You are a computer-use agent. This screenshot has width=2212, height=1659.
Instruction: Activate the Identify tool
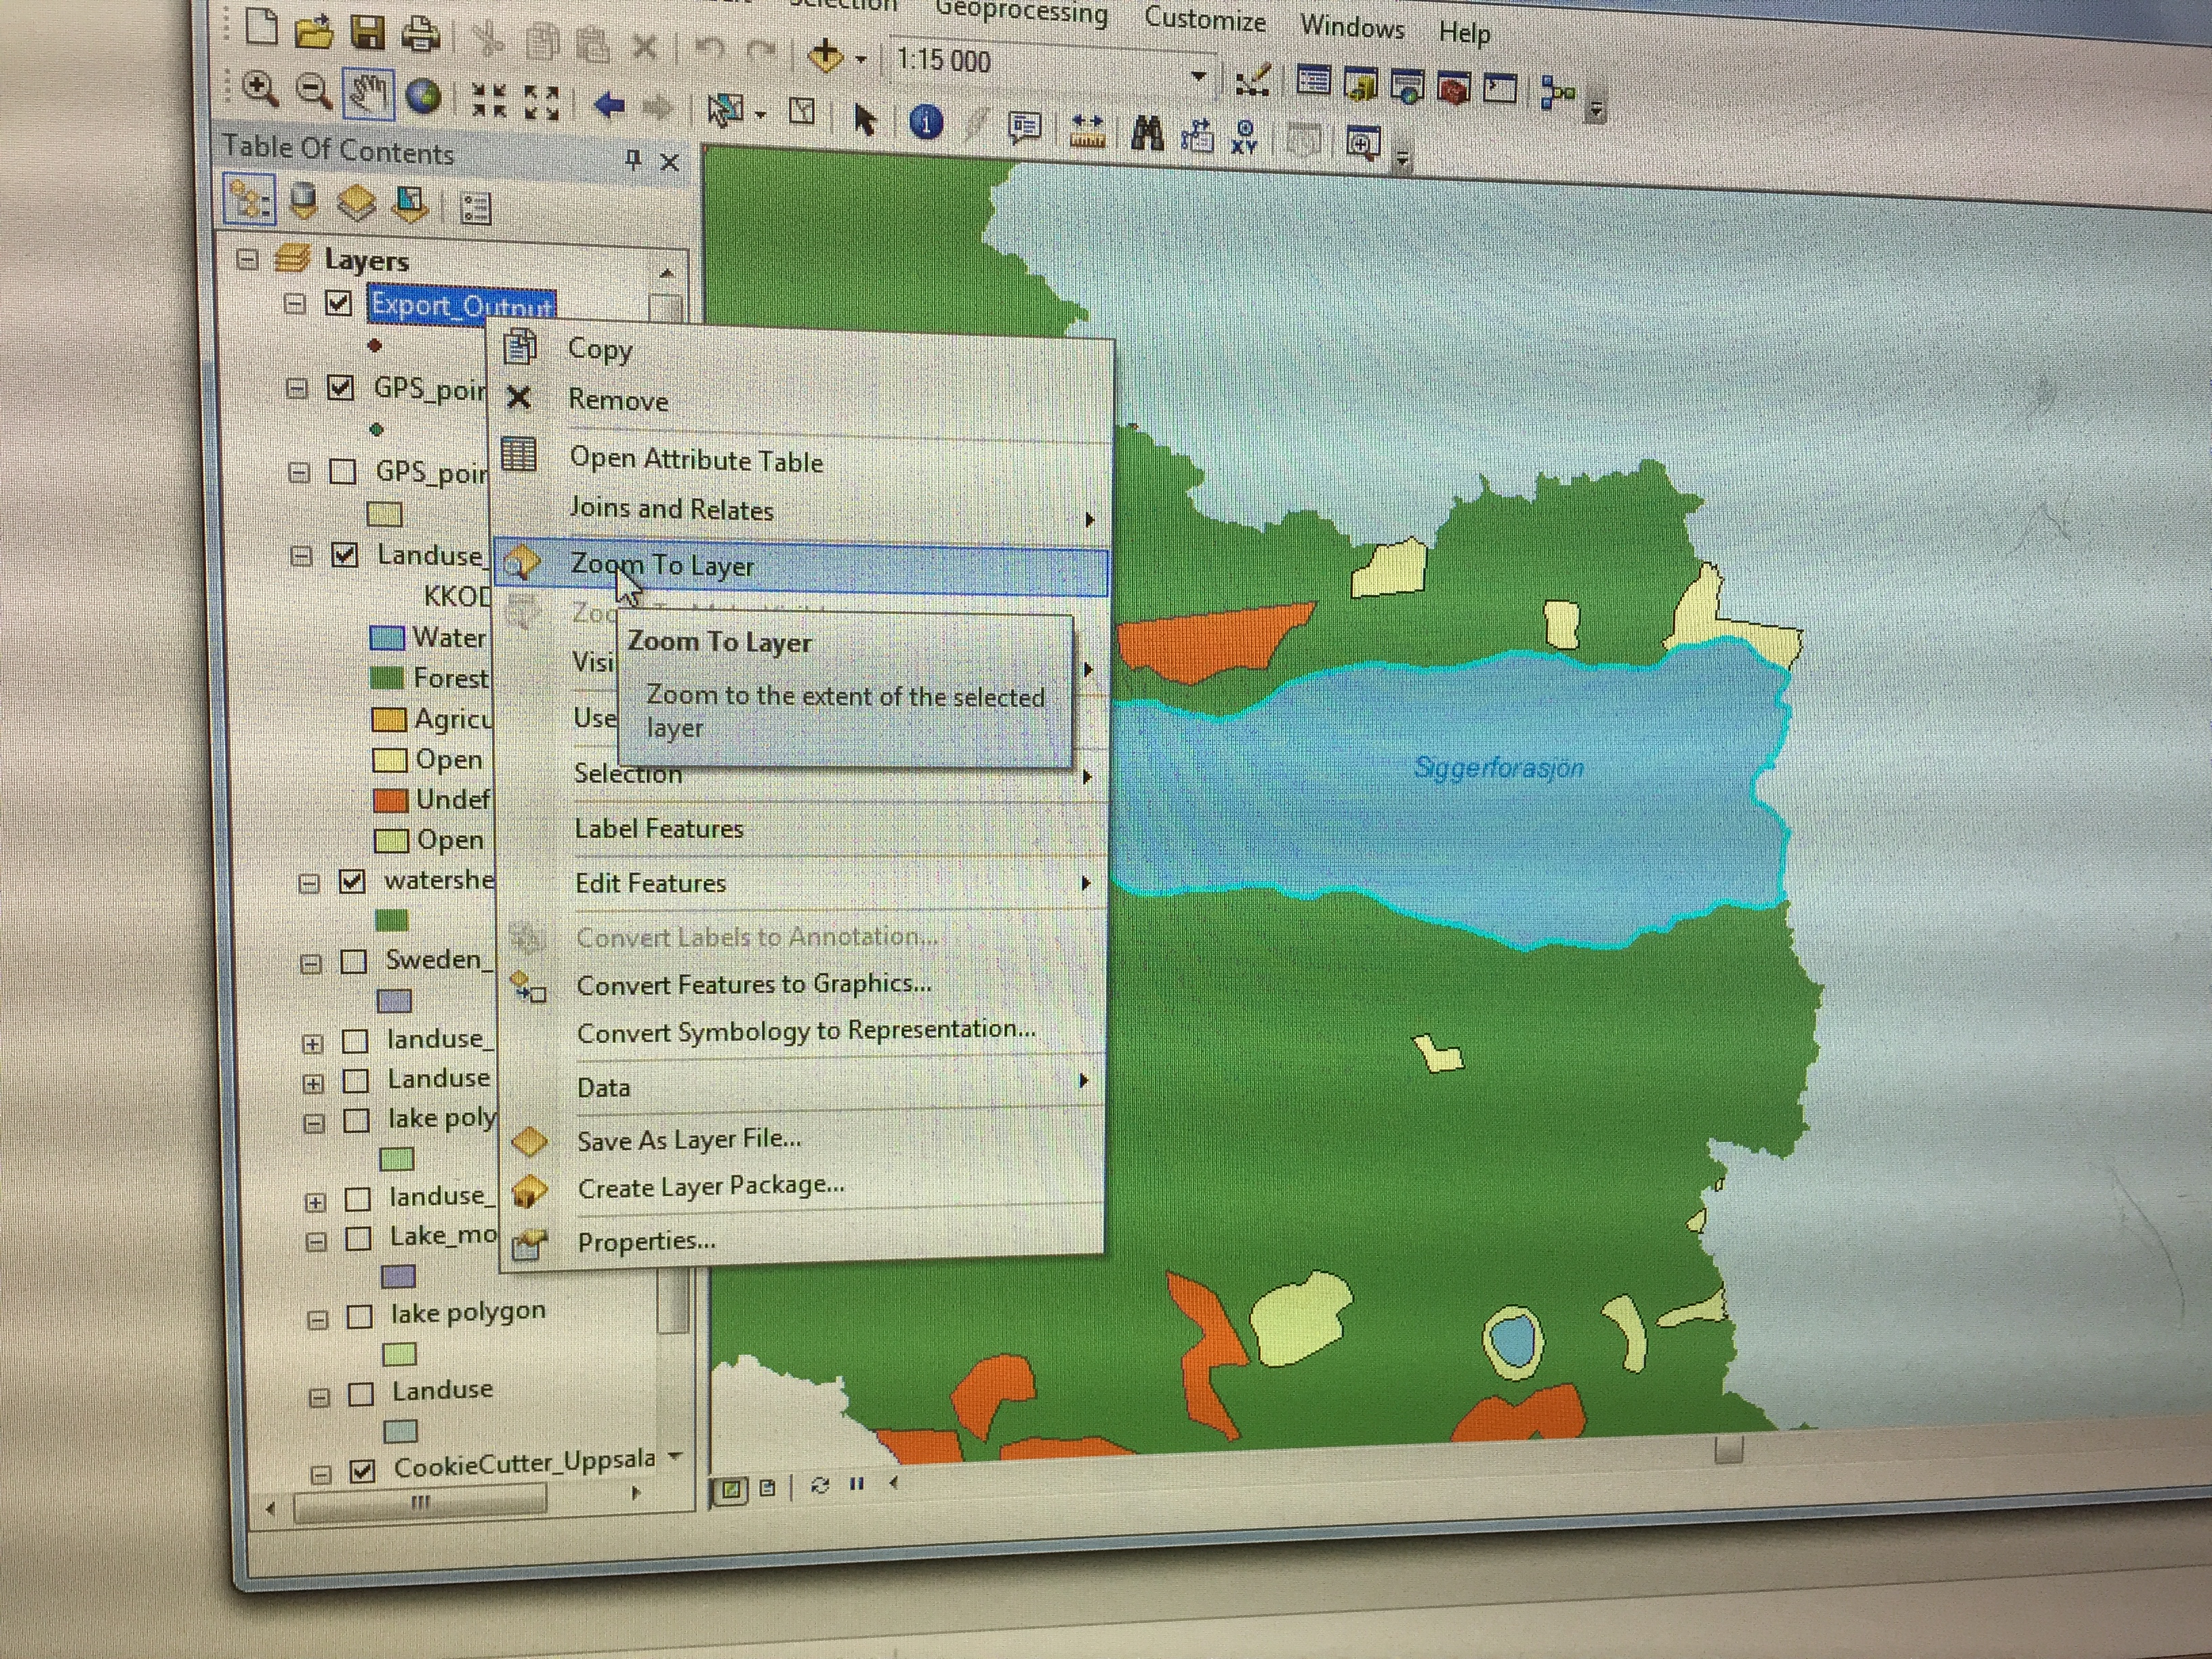pyautogui.click(x=926, y=123)
